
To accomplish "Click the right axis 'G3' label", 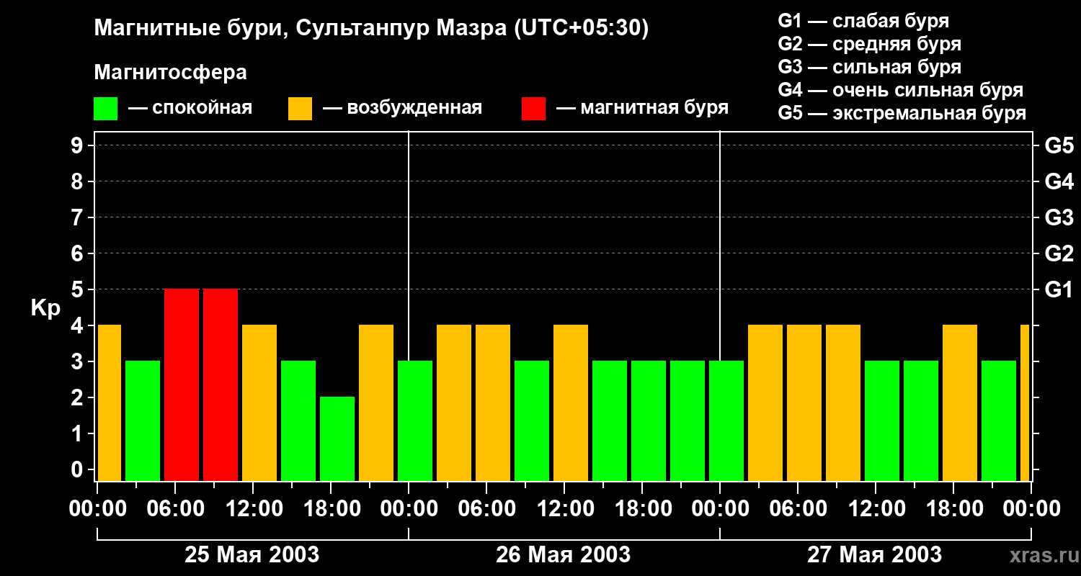I will click(1059, 218).
